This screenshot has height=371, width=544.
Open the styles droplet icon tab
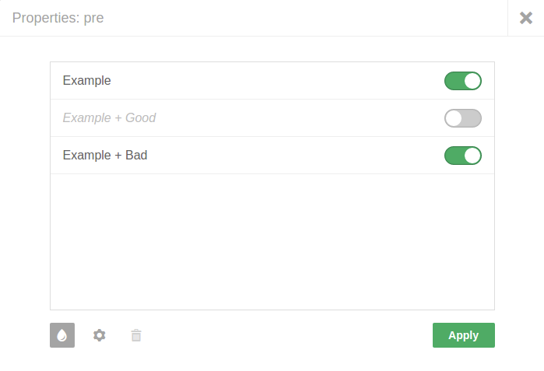tap(62, 335)
